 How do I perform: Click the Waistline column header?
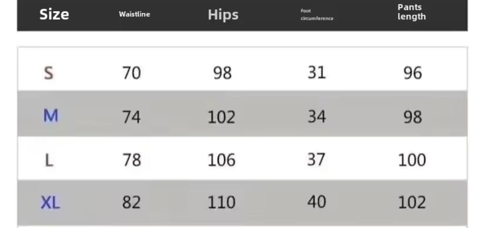coord(135,14)
